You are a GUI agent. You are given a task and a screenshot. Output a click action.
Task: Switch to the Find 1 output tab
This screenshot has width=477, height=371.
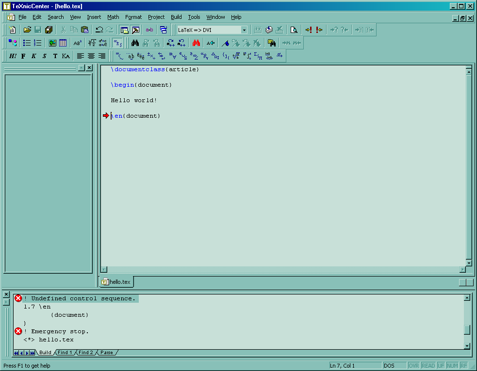coord(65,353)
